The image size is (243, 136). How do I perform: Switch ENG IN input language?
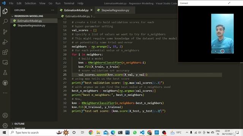[218, 133]
